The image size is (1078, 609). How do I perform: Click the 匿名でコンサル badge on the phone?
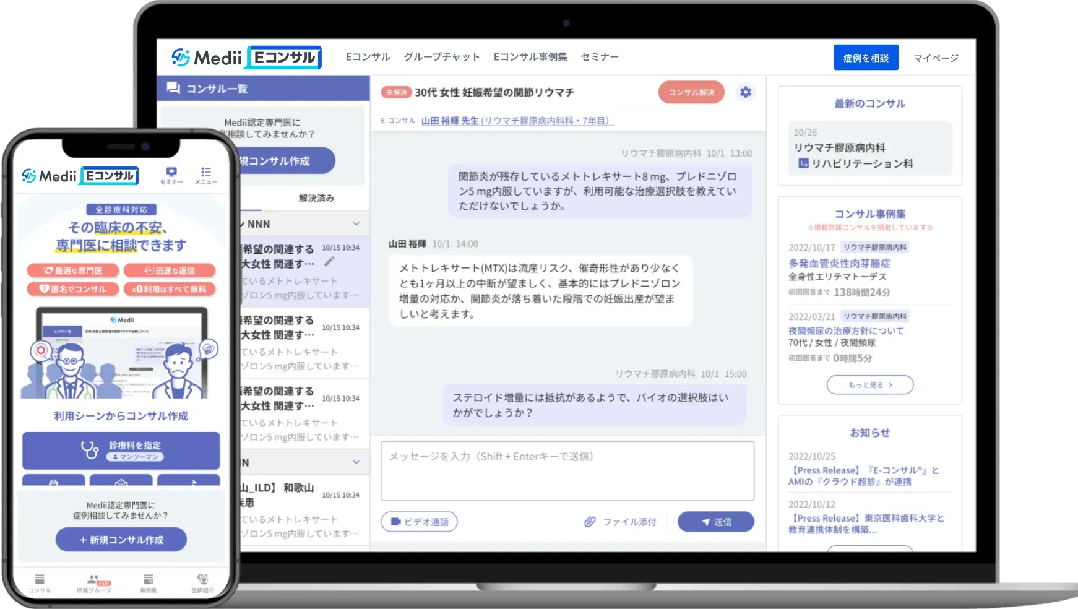(73, 289)
